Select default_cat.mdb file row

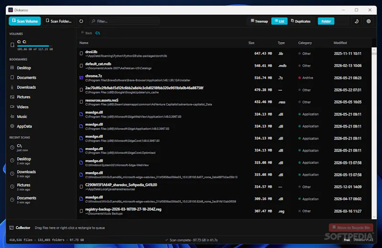[224, 66]
